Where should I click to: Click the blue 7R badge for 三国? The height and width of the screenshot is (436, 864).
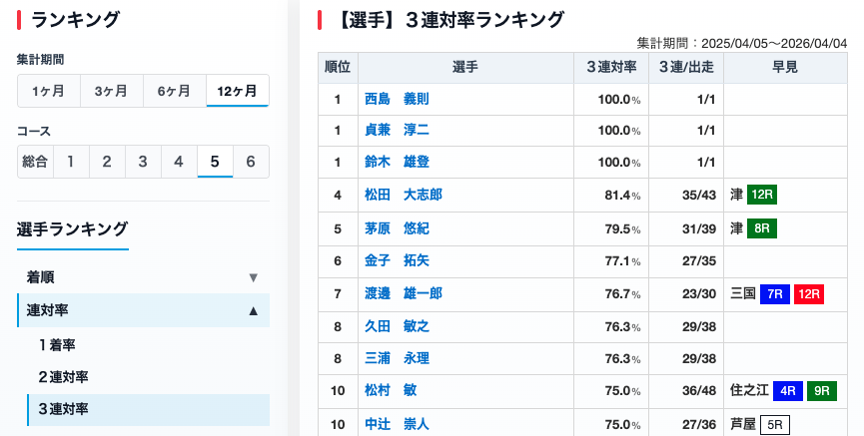(x=775, y=293)
